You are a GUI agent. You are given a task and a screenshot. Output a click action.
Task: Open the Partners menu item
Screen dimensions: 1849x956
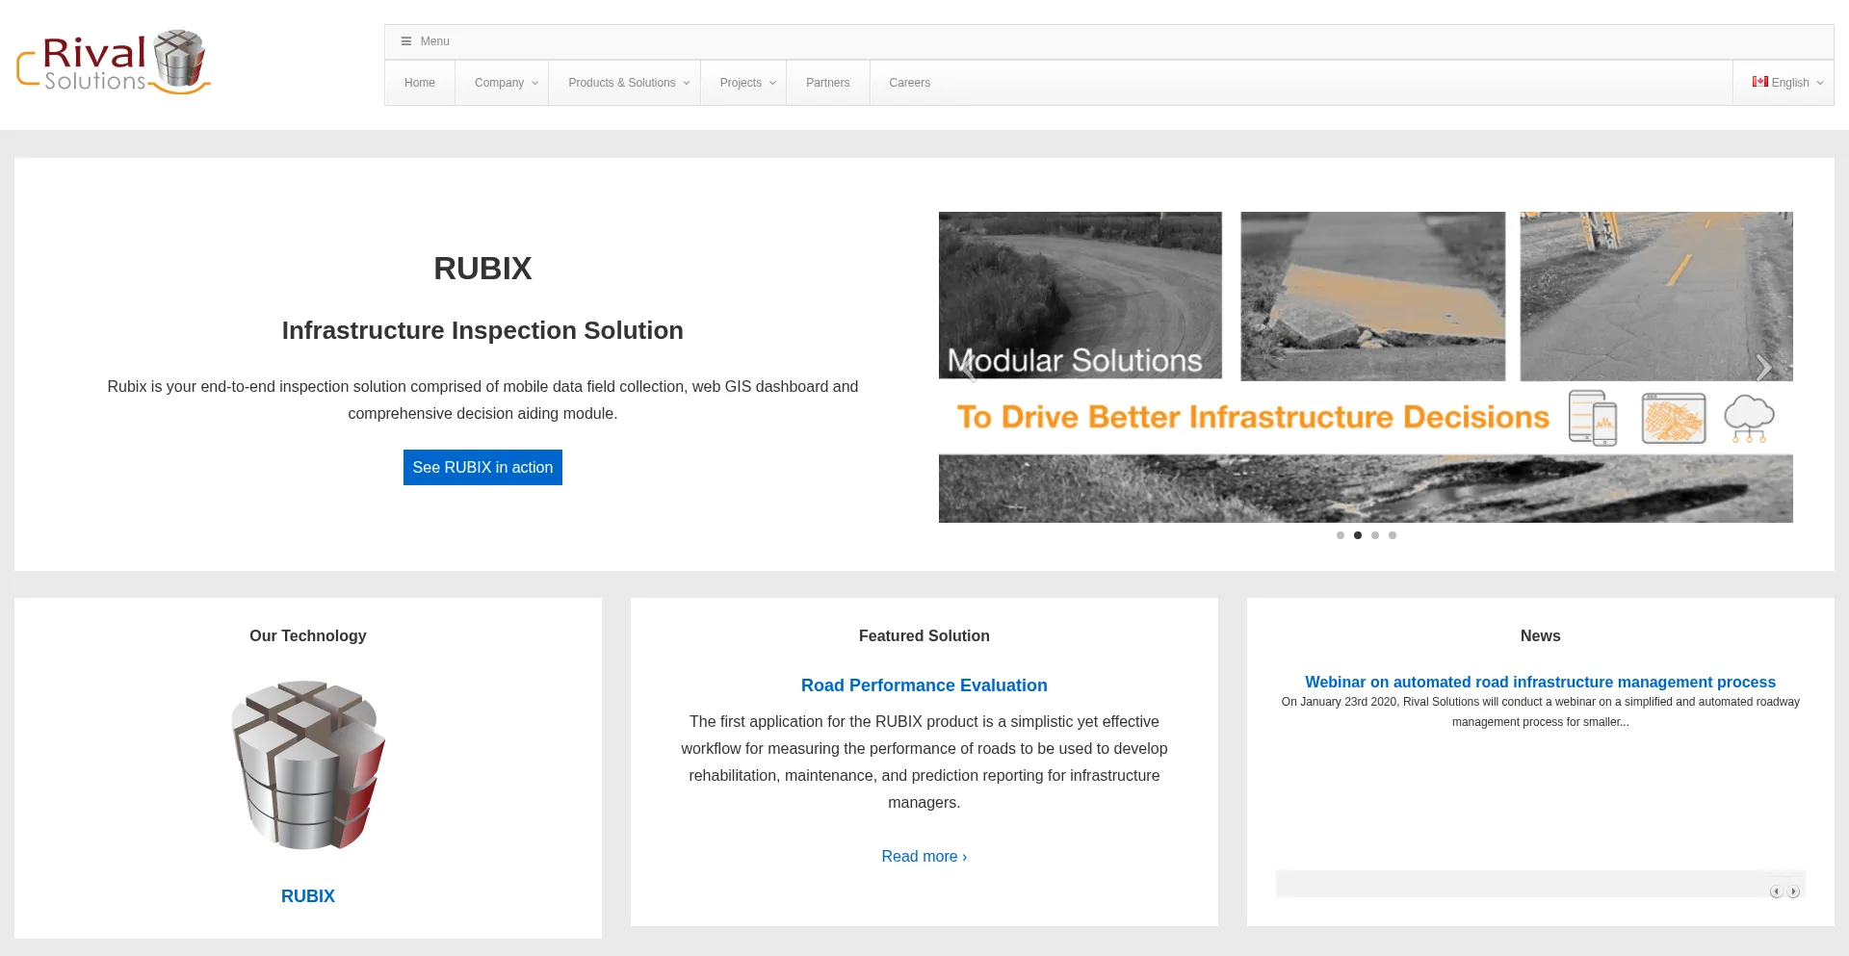tap(827, 83)
